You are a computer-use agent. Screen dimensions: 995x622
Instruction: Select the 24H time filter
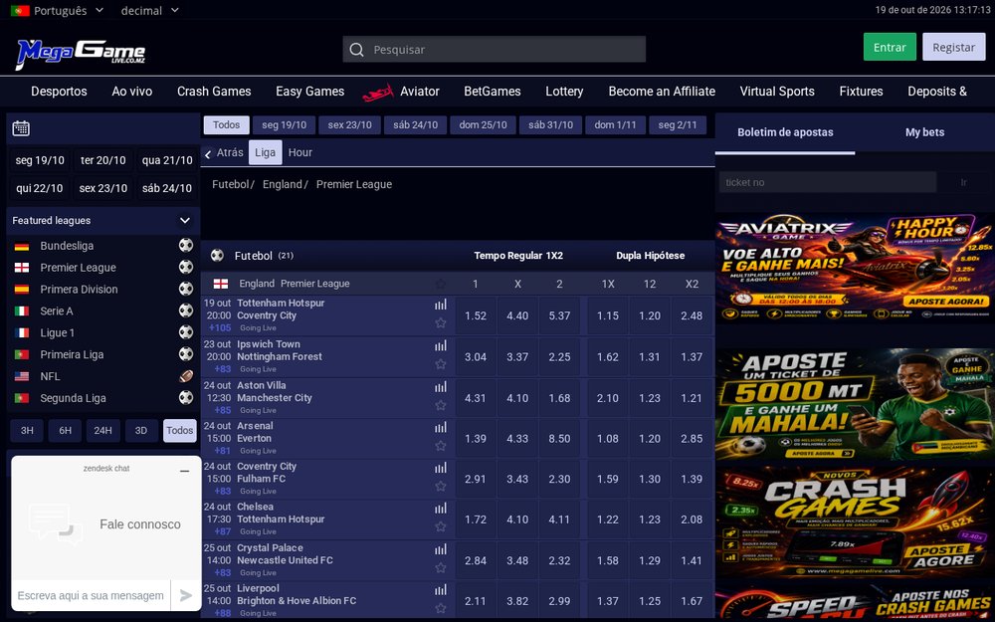[102, 430]
